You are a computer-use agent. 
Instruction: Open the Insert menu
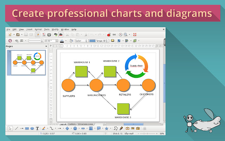[29, 30]
